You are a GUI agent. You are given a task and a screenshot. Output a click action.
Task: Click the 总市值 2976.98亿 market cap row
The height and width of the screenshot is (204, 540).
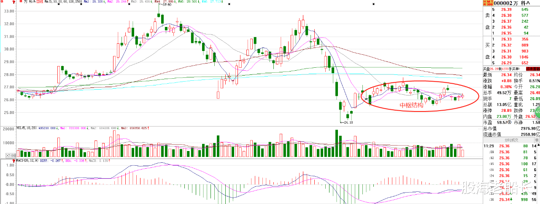(511, 128)
